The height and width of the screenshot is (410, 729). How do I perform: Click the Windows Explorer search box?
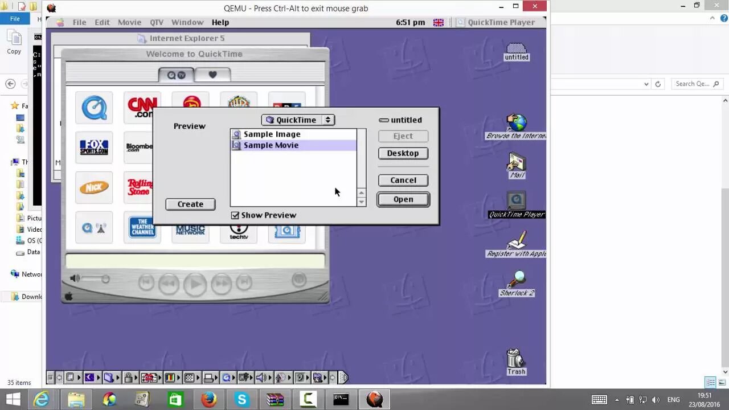pos(697,84)
